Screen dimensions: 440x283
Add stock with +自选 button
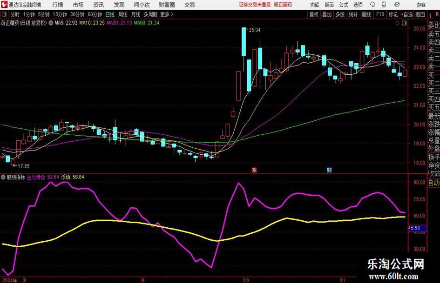pyautogui.click(x=407, y=14)
